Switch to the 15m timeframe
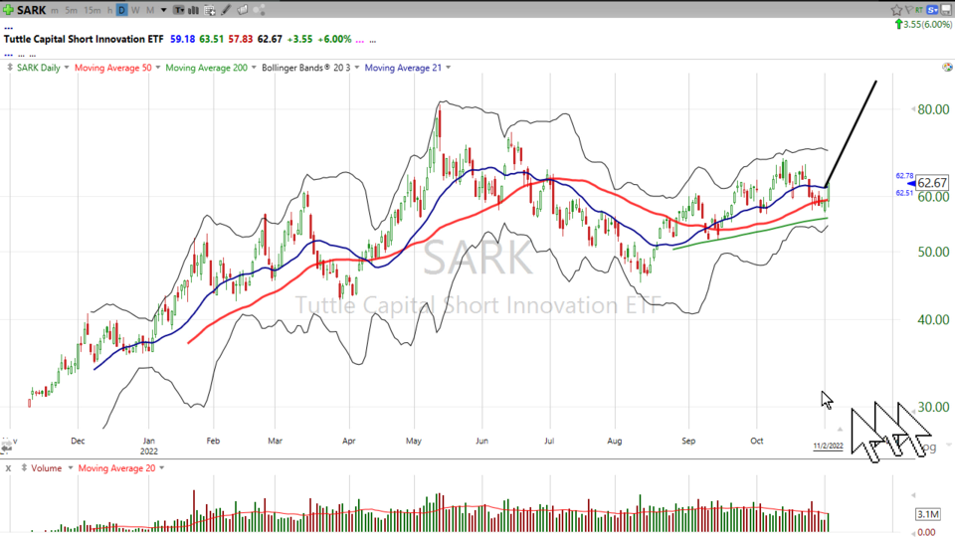 [92, 10]
